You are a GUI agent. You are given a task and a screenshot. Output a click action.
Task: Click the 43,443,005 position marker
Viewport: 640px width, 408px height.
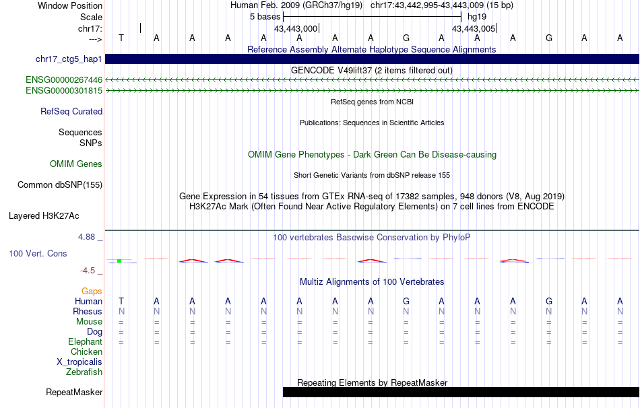(x=475, y=28)
